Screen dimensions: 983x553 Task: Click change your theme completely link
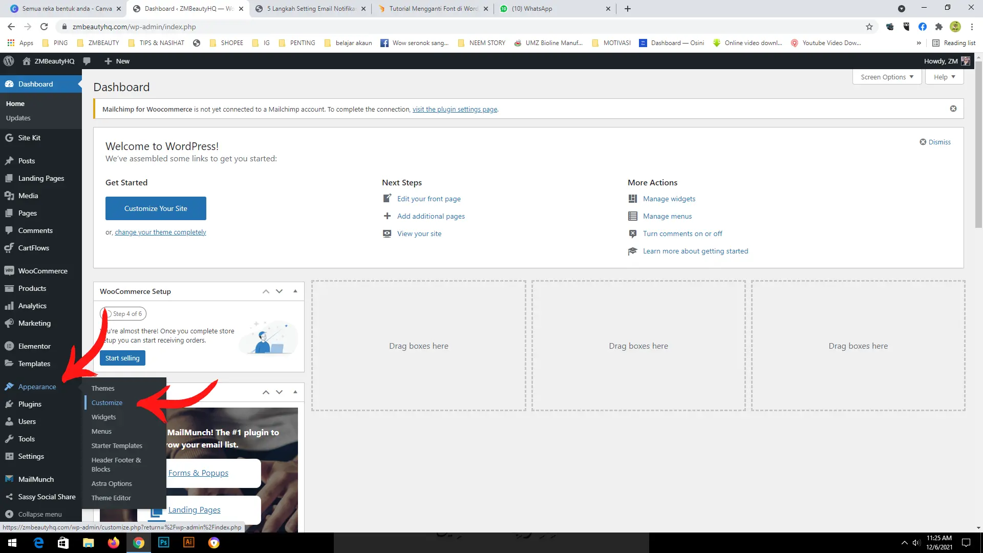click(160, 232)
